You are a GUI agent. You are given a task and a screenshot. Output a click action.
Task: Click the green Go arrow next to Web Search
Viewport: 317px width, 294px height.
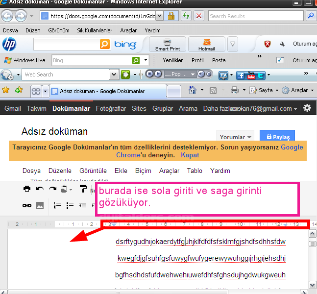125,74
